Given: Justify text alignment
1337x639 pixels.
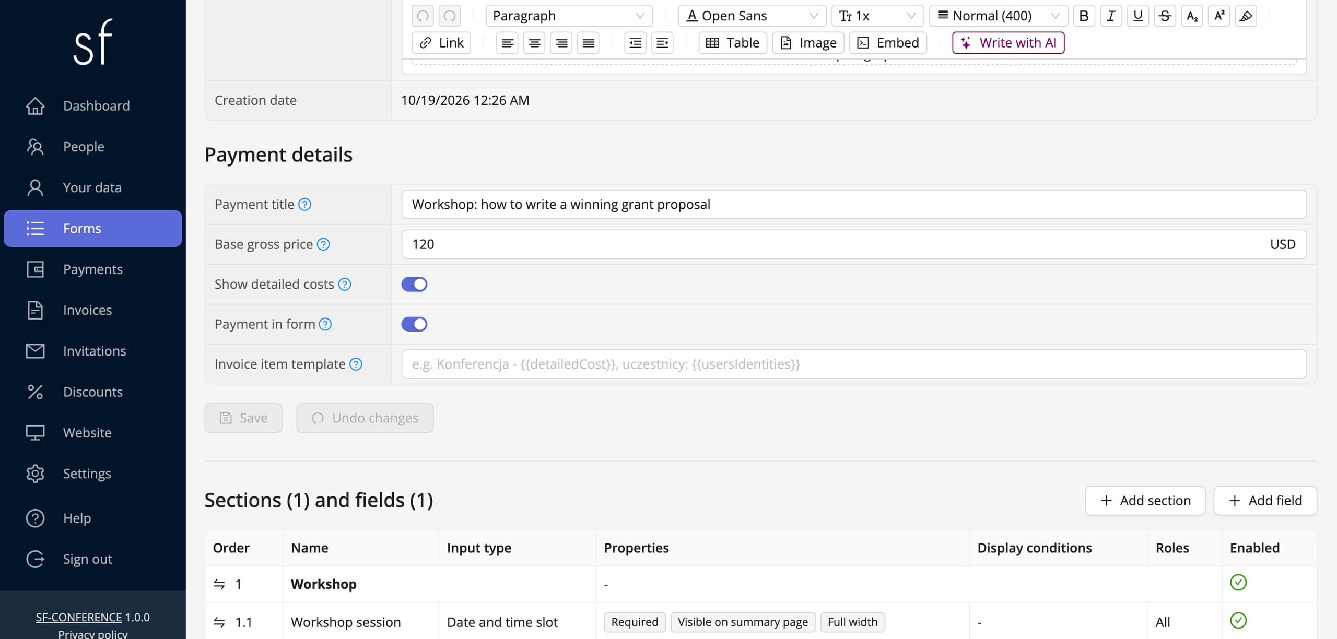Looking at the screenshot, I should (x=588, y=43).
